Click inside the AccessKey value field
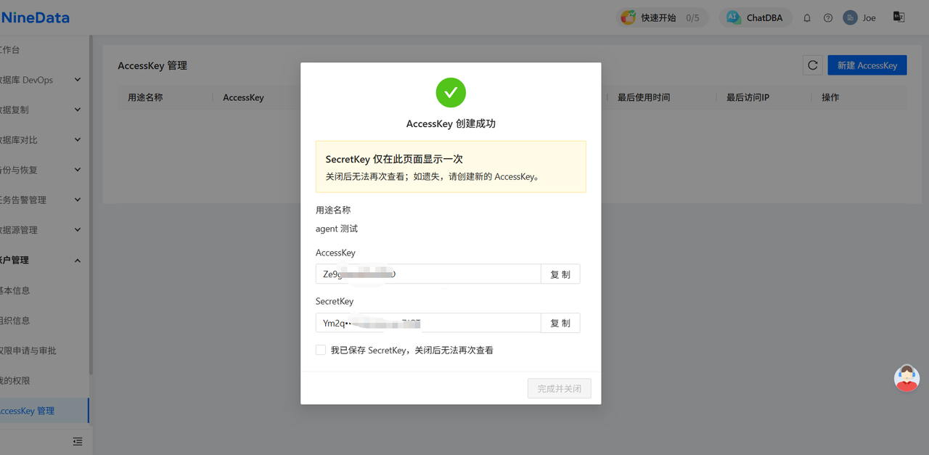Image resolution: width=929 pixels, height=455 pixels. tap(428, 274)
